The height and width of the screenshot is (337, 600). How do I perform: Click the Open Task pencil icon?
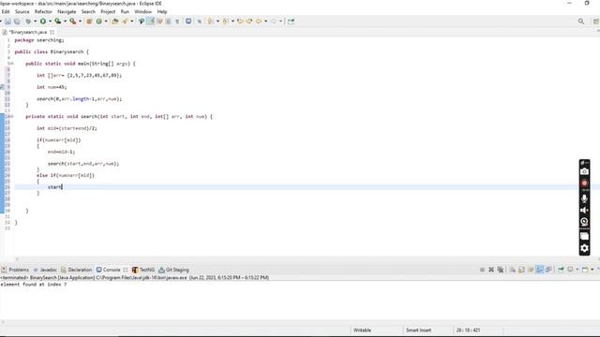125,22
